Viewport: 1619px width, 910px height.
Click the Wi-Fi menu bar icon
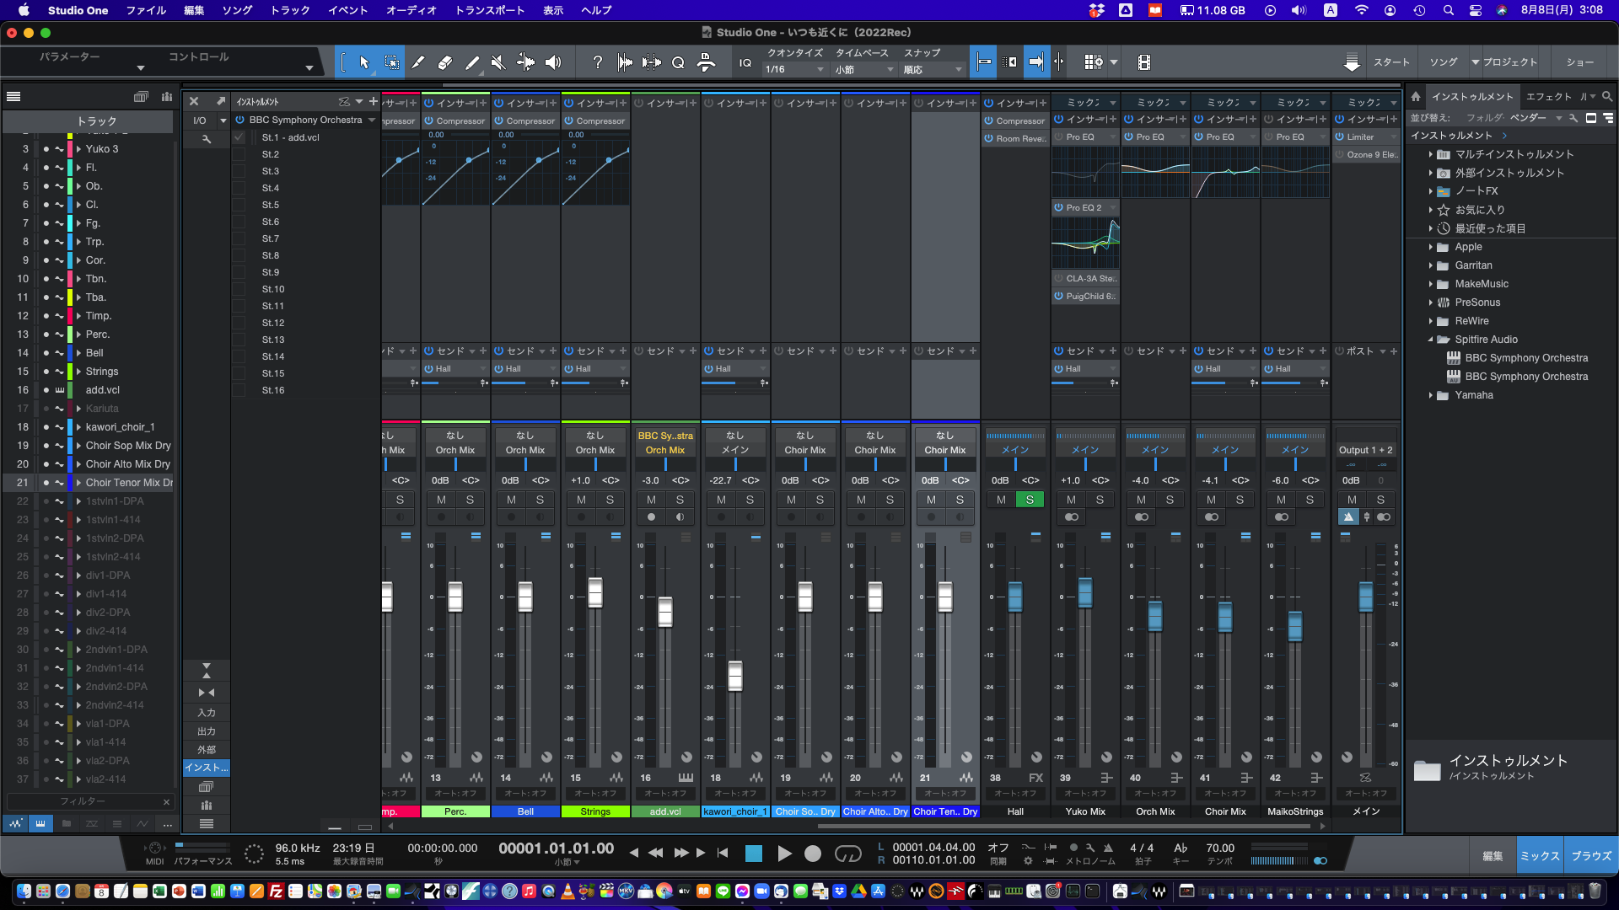pyautogui.click(x=1362, y=10)
